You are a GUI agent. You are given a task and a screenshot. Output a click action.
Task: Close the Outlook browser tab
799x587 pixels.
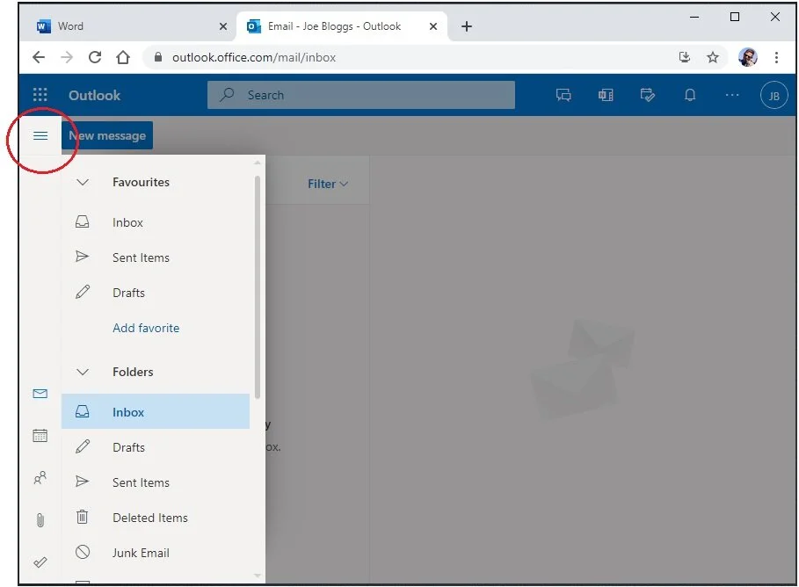pyautogui.click(x=433, y=26)
